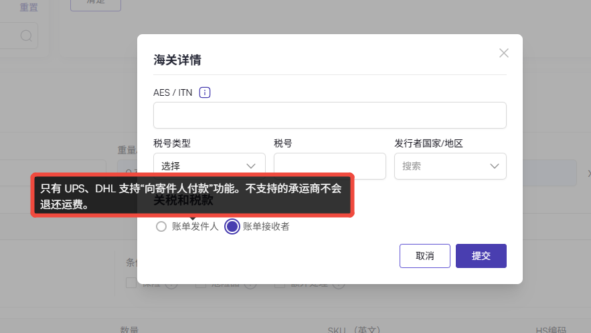Click the search magnifier icon in background
Image resolution: width=591 pixels, height=333 pixels.
coord(26,36)
